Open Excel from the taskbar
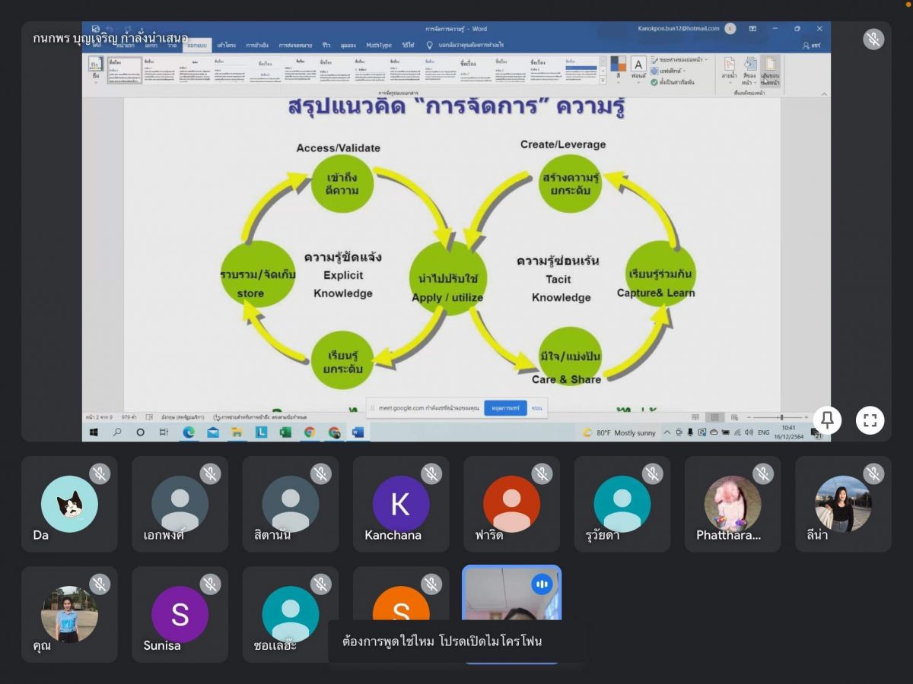The width and height of the screenshot is (913, 684). tap(285, 432)
